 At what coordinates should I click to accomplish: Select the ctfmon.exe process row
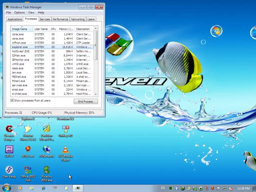(x=52, y=43)
